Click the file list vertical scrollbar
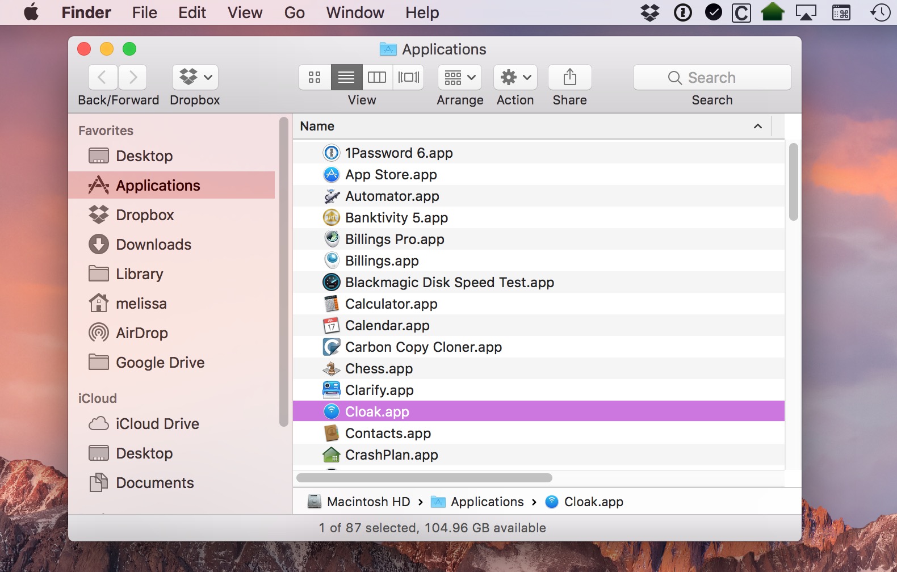 [794, 182]
